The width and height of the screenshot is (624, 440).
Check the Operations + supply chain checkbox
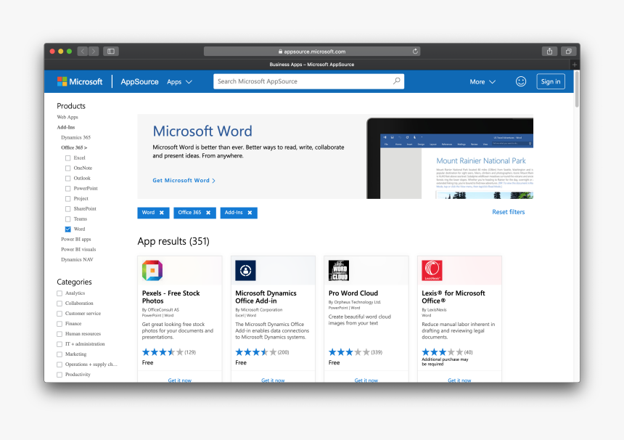coord(59,364)
